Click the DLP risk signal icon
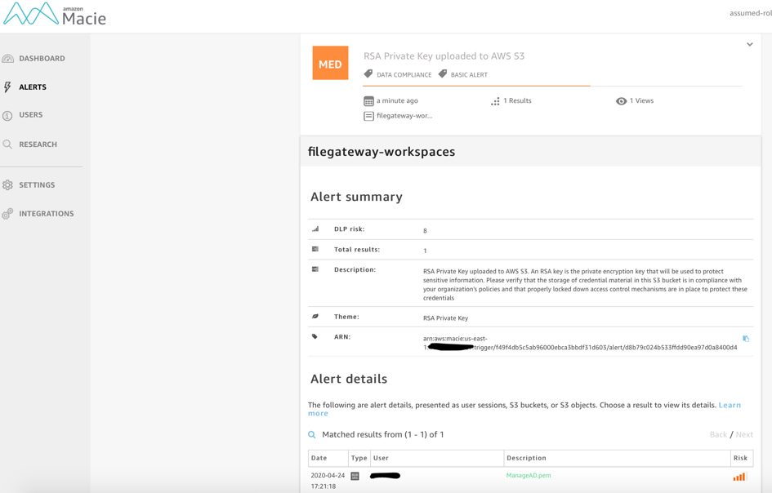772x493 pixels. tap(315, 229)
